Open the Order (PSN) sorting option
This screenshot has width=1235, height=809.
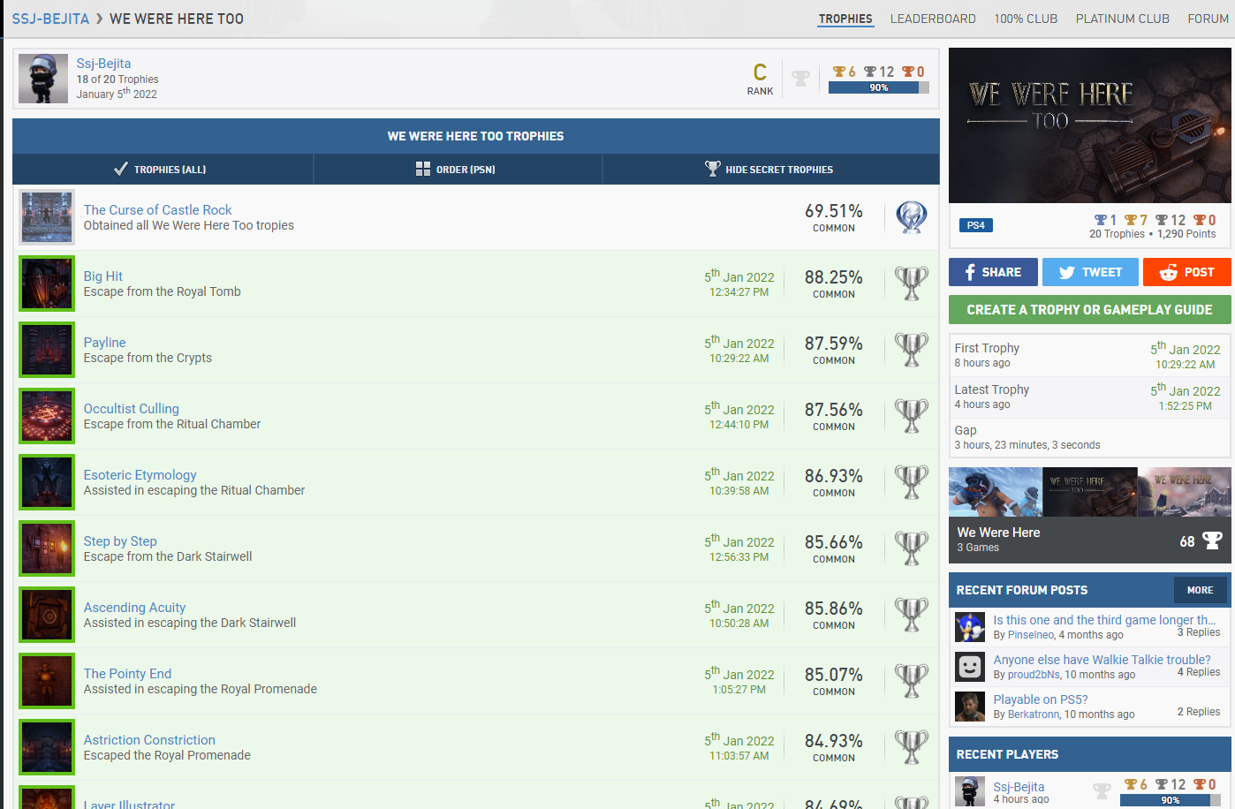(x=458, y=169)
